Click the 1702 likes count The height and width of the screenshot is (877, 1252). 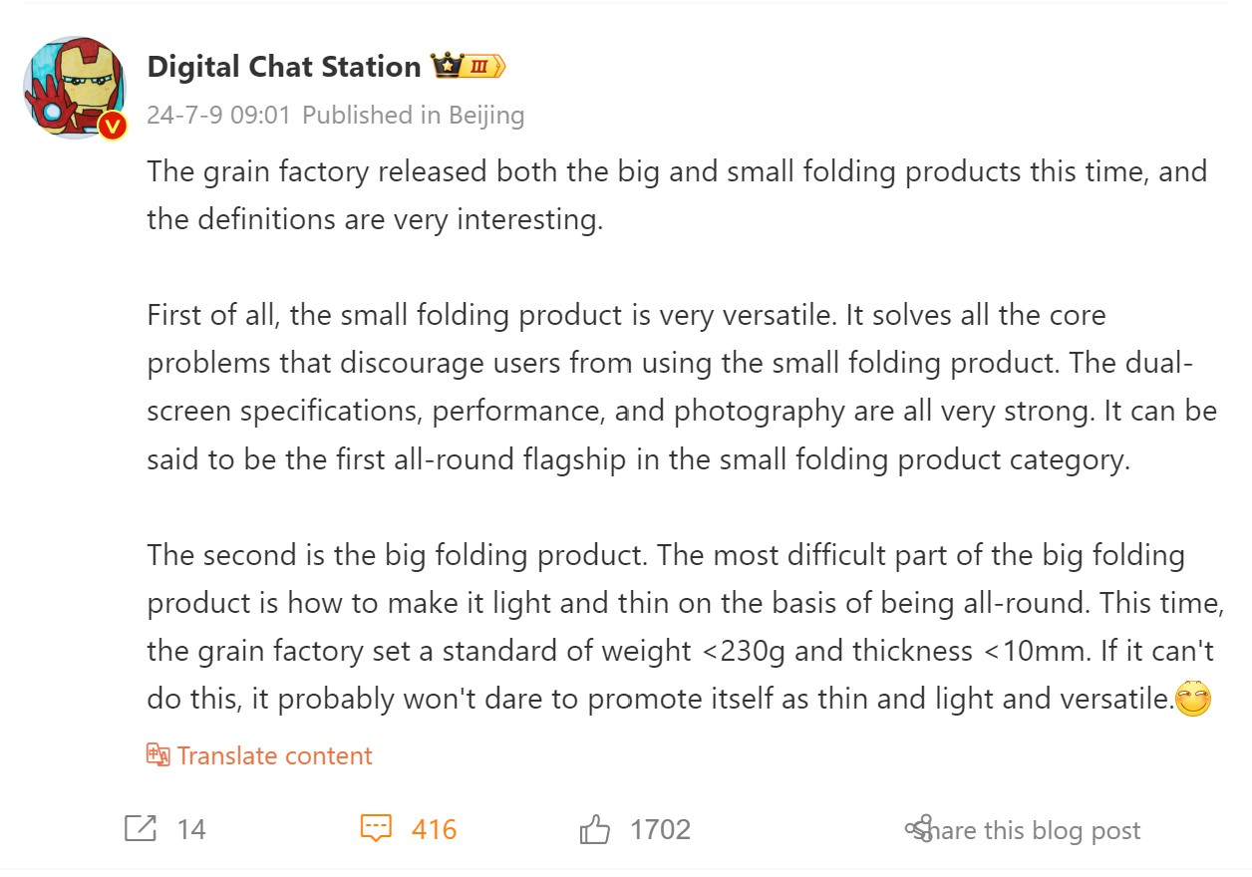click(x=660, y=829)
